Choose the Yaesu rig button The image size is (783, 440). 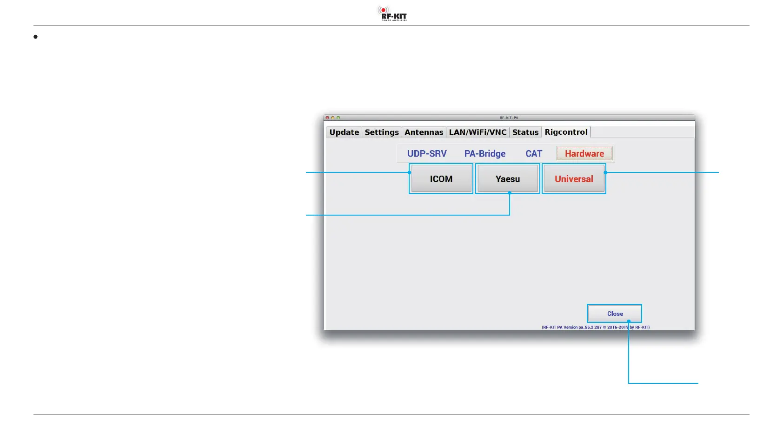pos(508,179)
